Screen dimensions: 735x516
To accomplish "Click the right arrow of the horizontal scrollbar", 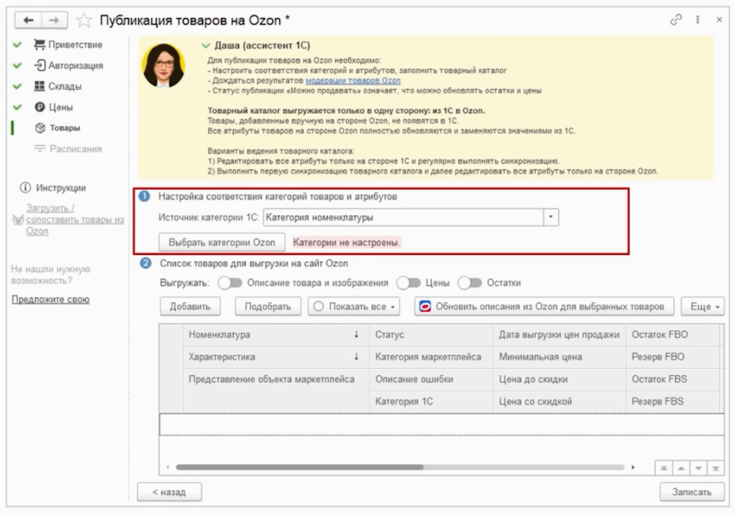I will pos(634,467).
